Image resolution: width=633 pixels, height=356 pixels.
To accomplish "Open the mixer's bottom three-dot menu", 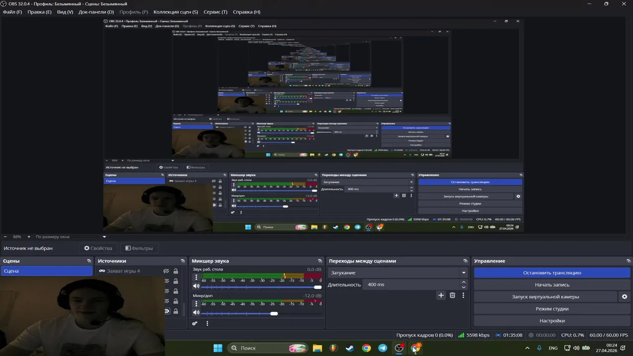I will 207,323.
